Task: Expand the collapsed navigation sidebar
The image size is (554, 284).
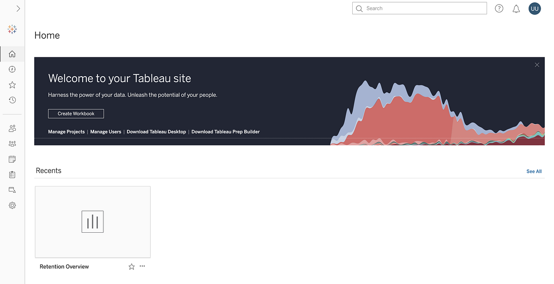Action: point(18,8)
